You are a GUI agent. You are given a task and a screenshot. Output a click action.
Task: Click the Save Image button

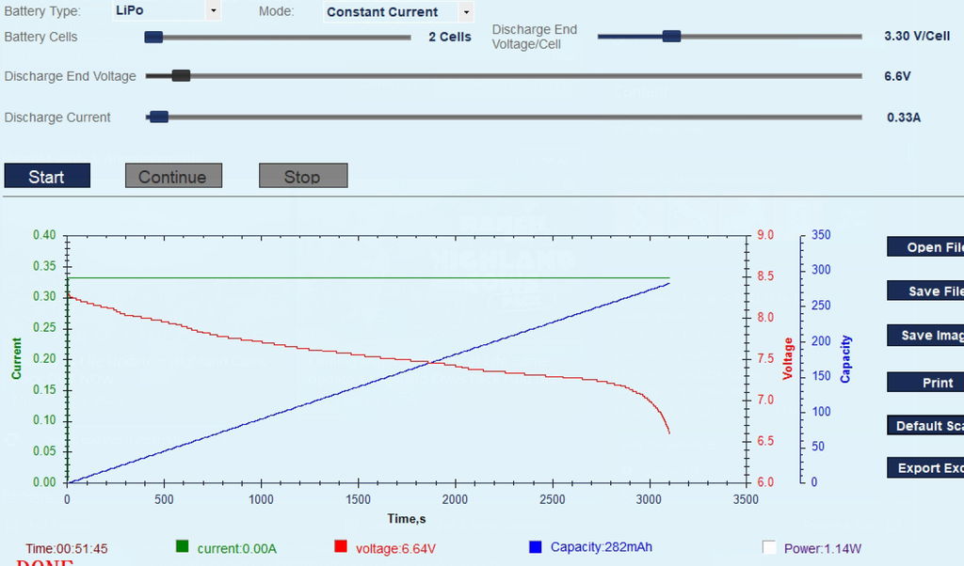[x=925, y=335]
